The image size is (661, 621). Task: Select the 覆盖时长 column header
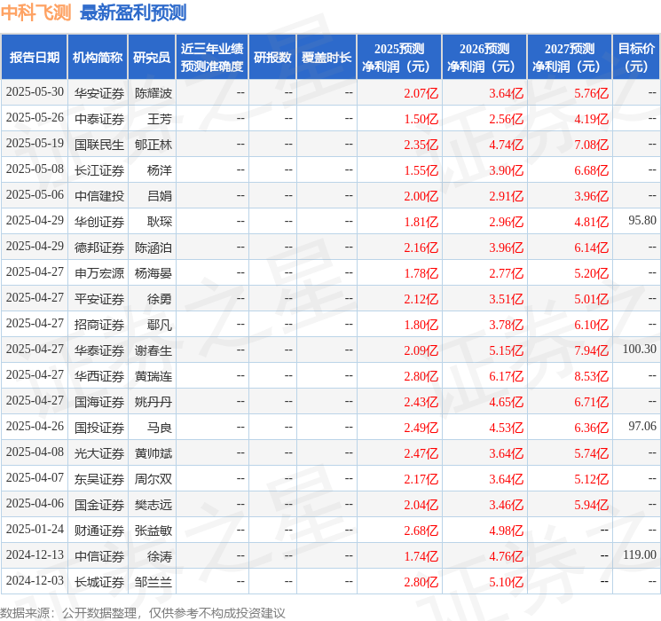(x=327, y=57)
